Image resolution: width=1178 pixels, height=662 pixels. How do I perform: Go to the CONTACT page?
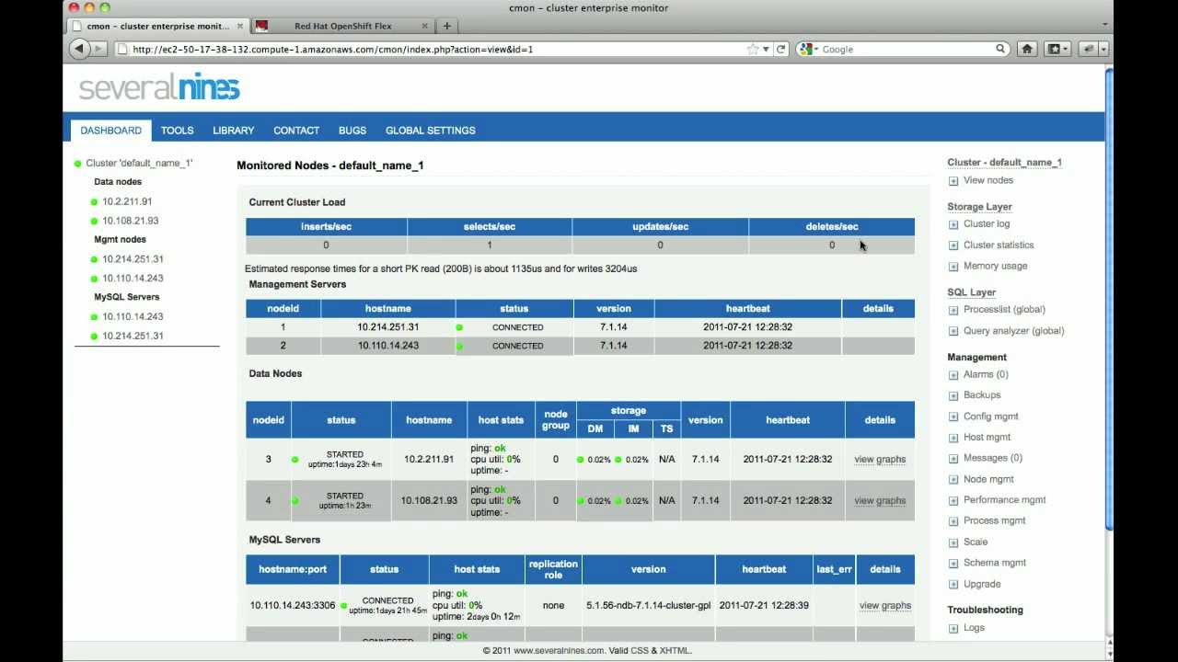[x=296, y=131]
